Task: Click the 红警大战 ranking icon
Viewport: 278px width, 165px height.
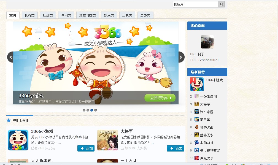Action: pyautogui.click(x=197, y=127)
